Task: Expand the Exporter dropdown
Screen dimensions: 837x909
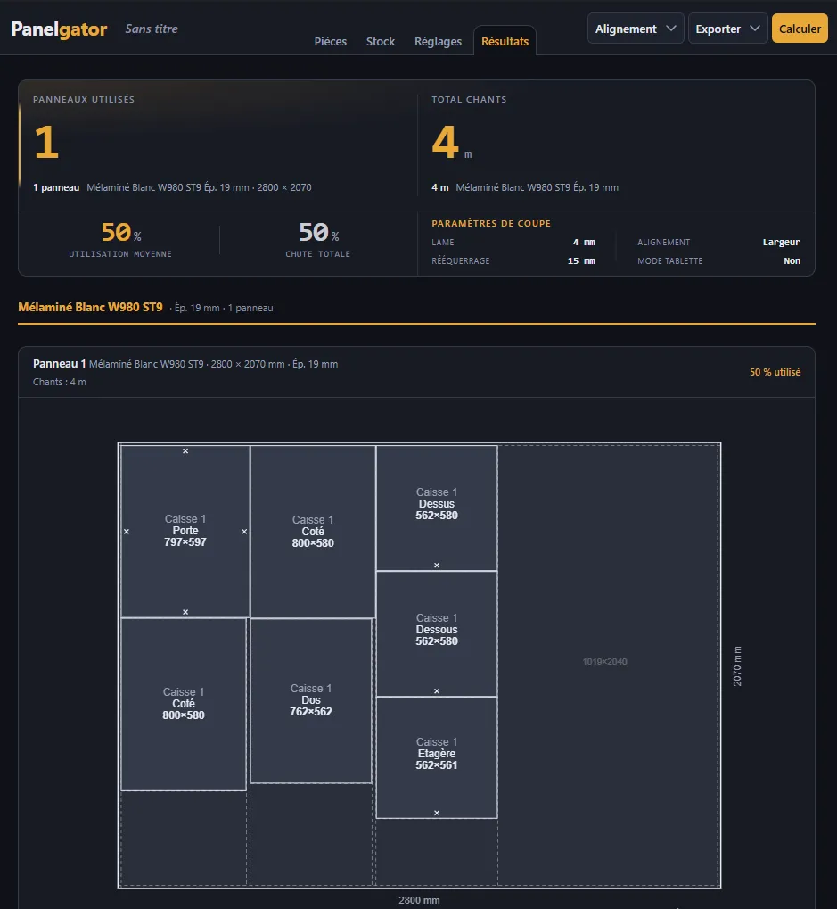Action: (x=727, y=29)
